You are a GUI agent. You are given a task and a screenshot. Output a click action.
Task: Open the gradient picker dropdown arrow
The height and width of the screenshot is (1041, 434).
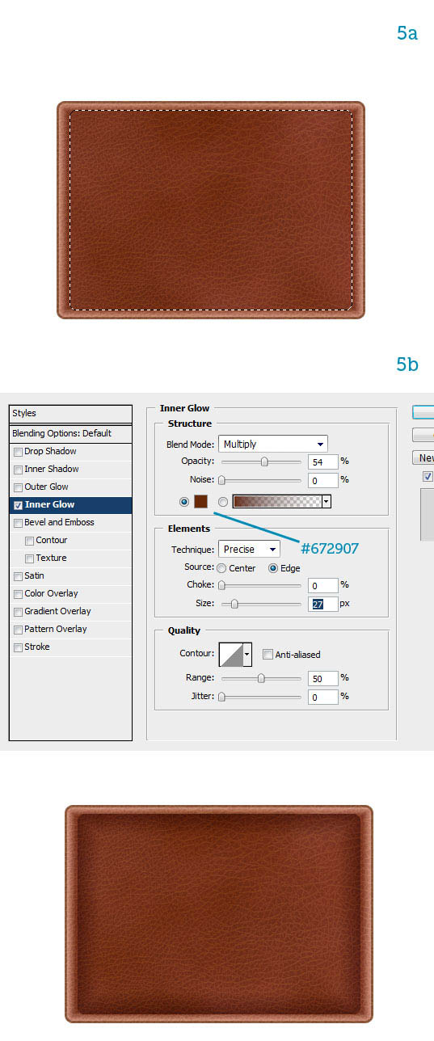tap(327, 502)
